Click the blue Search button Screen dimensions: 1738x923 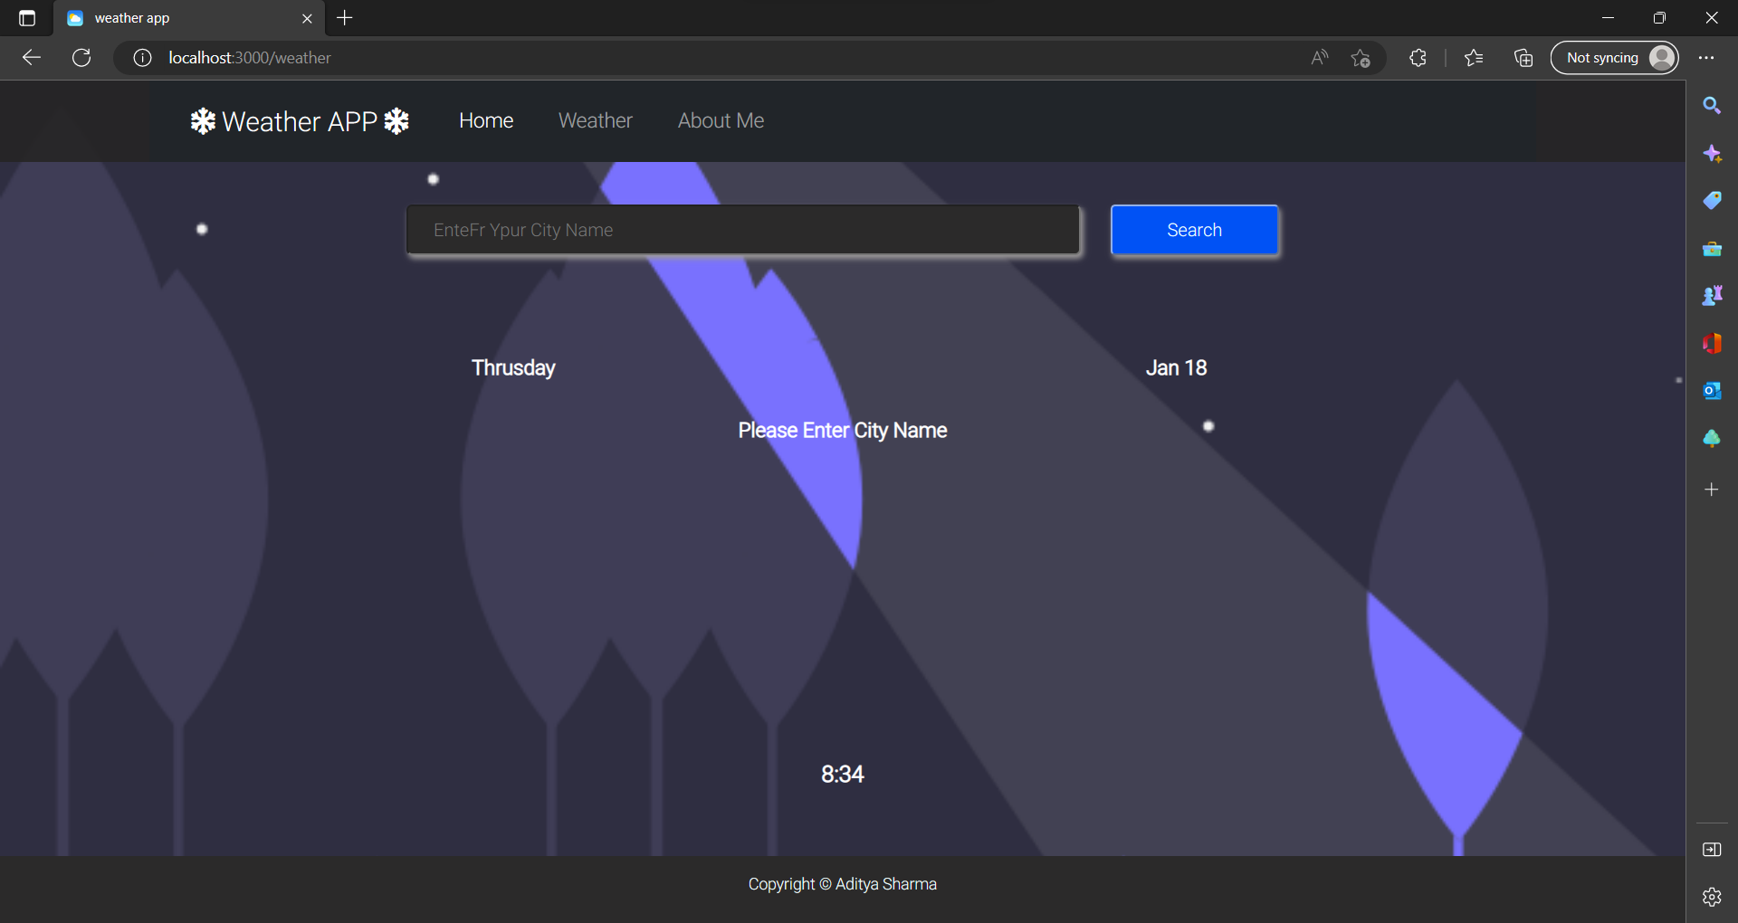pyautogui.click(x=1195, y=230)
